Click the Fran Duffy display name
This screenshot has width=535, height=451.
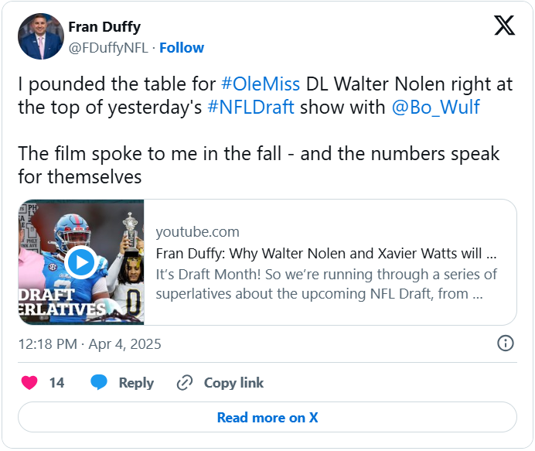coord(104,27)
